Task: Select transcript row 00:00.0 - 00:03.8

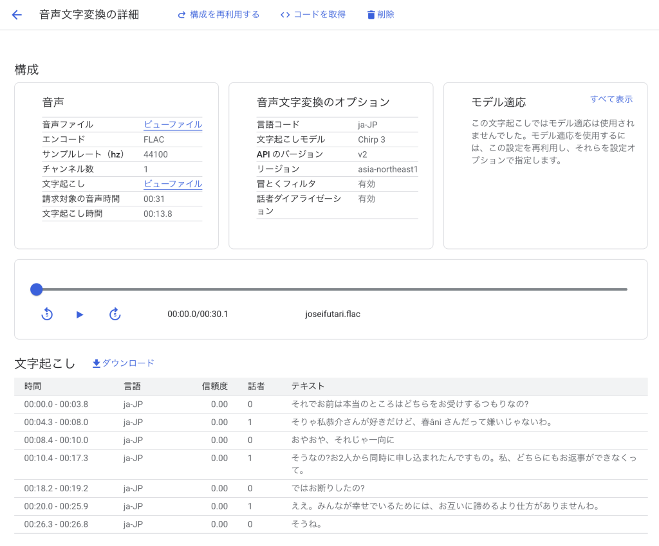Action: [56, 405]
